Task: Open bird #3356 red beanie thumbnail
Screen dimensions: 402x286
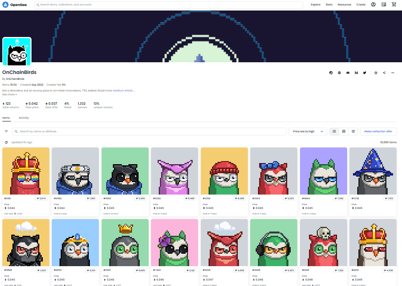Action: [224, 171]
